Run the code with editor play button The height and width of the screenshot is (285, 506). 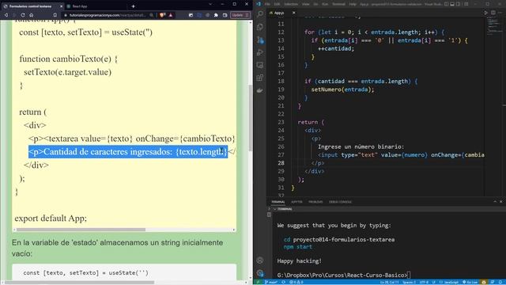point(486,13)
